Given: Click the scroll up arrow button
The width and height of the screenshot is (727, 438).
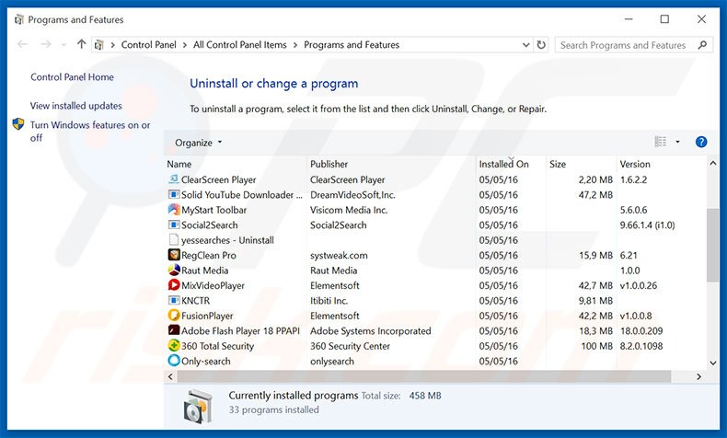Looking at the screenshot, I should (712, 163).
